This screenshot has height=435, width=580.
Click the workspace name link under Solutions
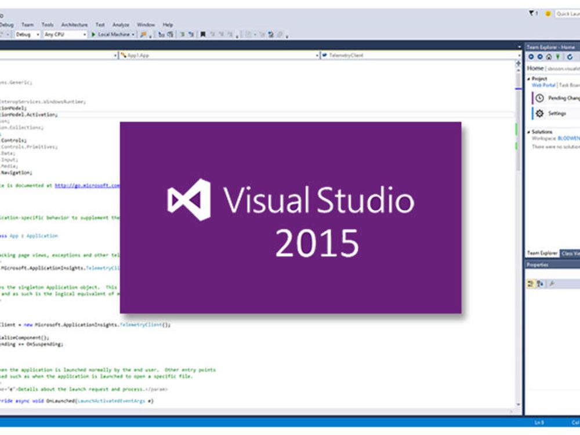[x=568, y=138]
